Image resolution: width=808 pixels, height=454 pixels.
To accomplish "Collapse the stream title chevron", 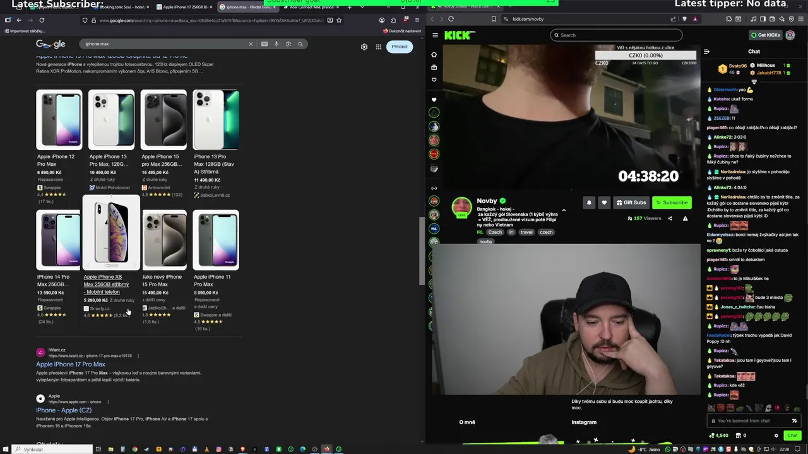I will click(x=564, y=211).
